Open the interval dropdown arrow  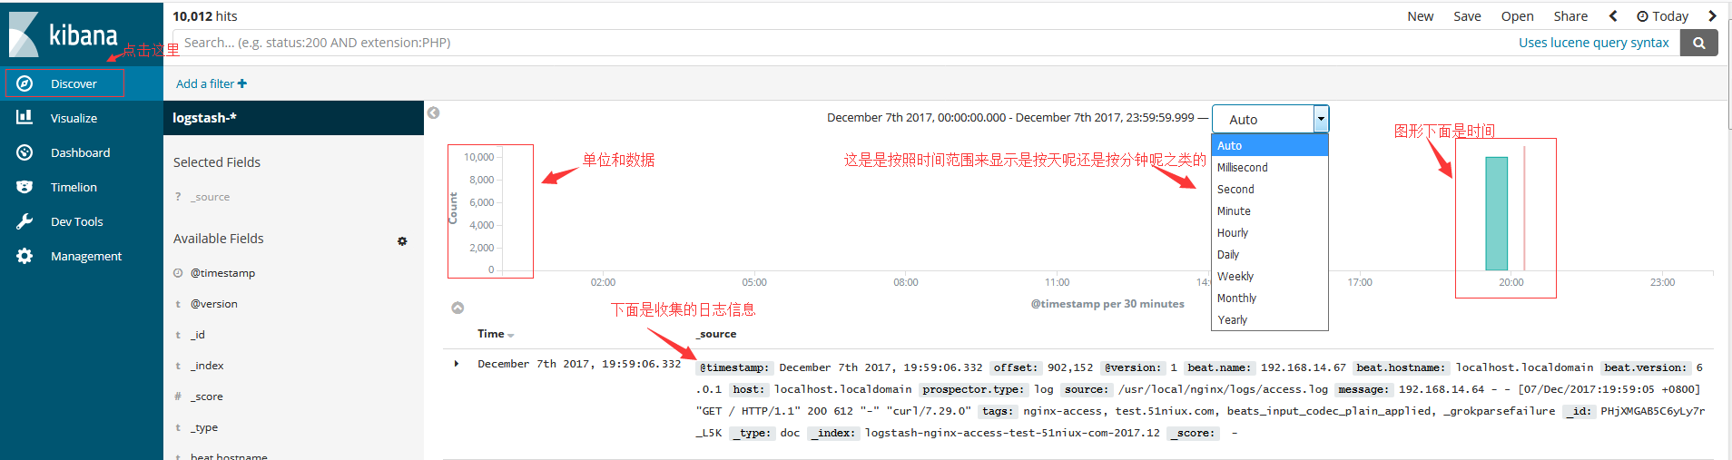pyautogui.click(x=1321, y=119)
